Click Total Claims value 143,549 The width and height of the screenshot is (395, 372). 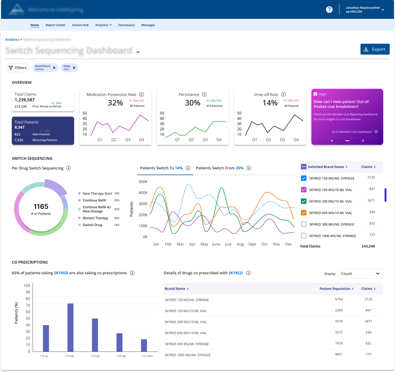coord(368,246)
